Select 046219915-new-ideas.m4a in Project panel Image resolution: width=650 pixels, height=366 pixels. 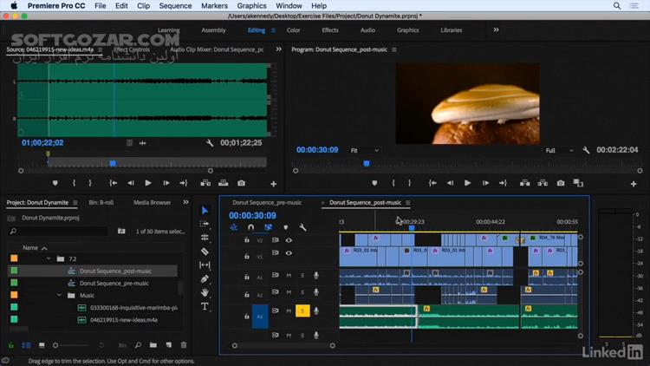124,320
